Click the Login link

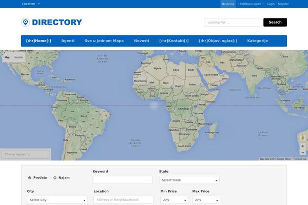point(271,4)
